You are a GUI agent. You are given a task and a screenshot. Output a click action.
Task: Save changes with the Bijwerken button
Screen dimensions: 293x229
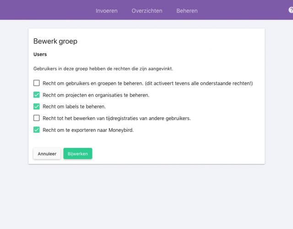tap(78, 154)
